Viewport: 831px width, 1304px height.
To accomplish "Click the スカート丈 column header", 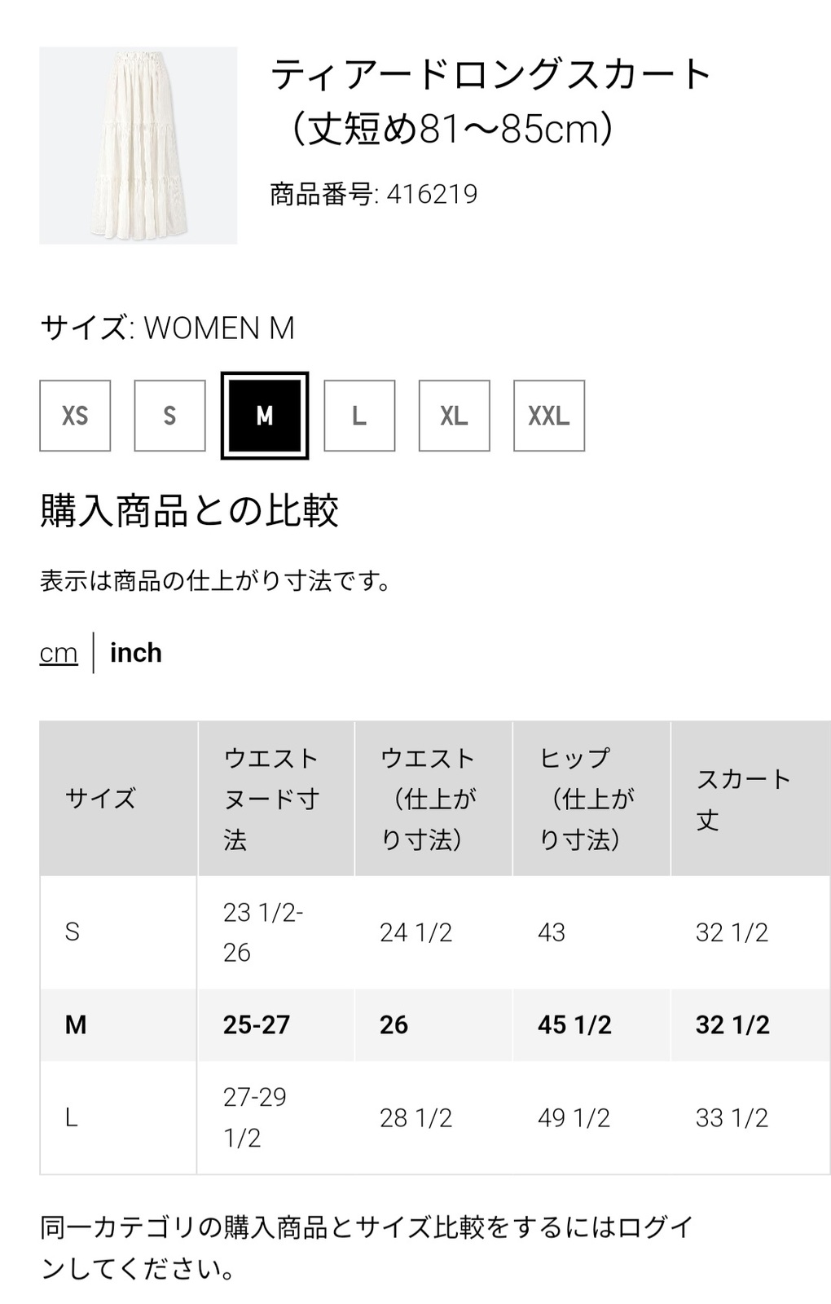I will point(751,799).
